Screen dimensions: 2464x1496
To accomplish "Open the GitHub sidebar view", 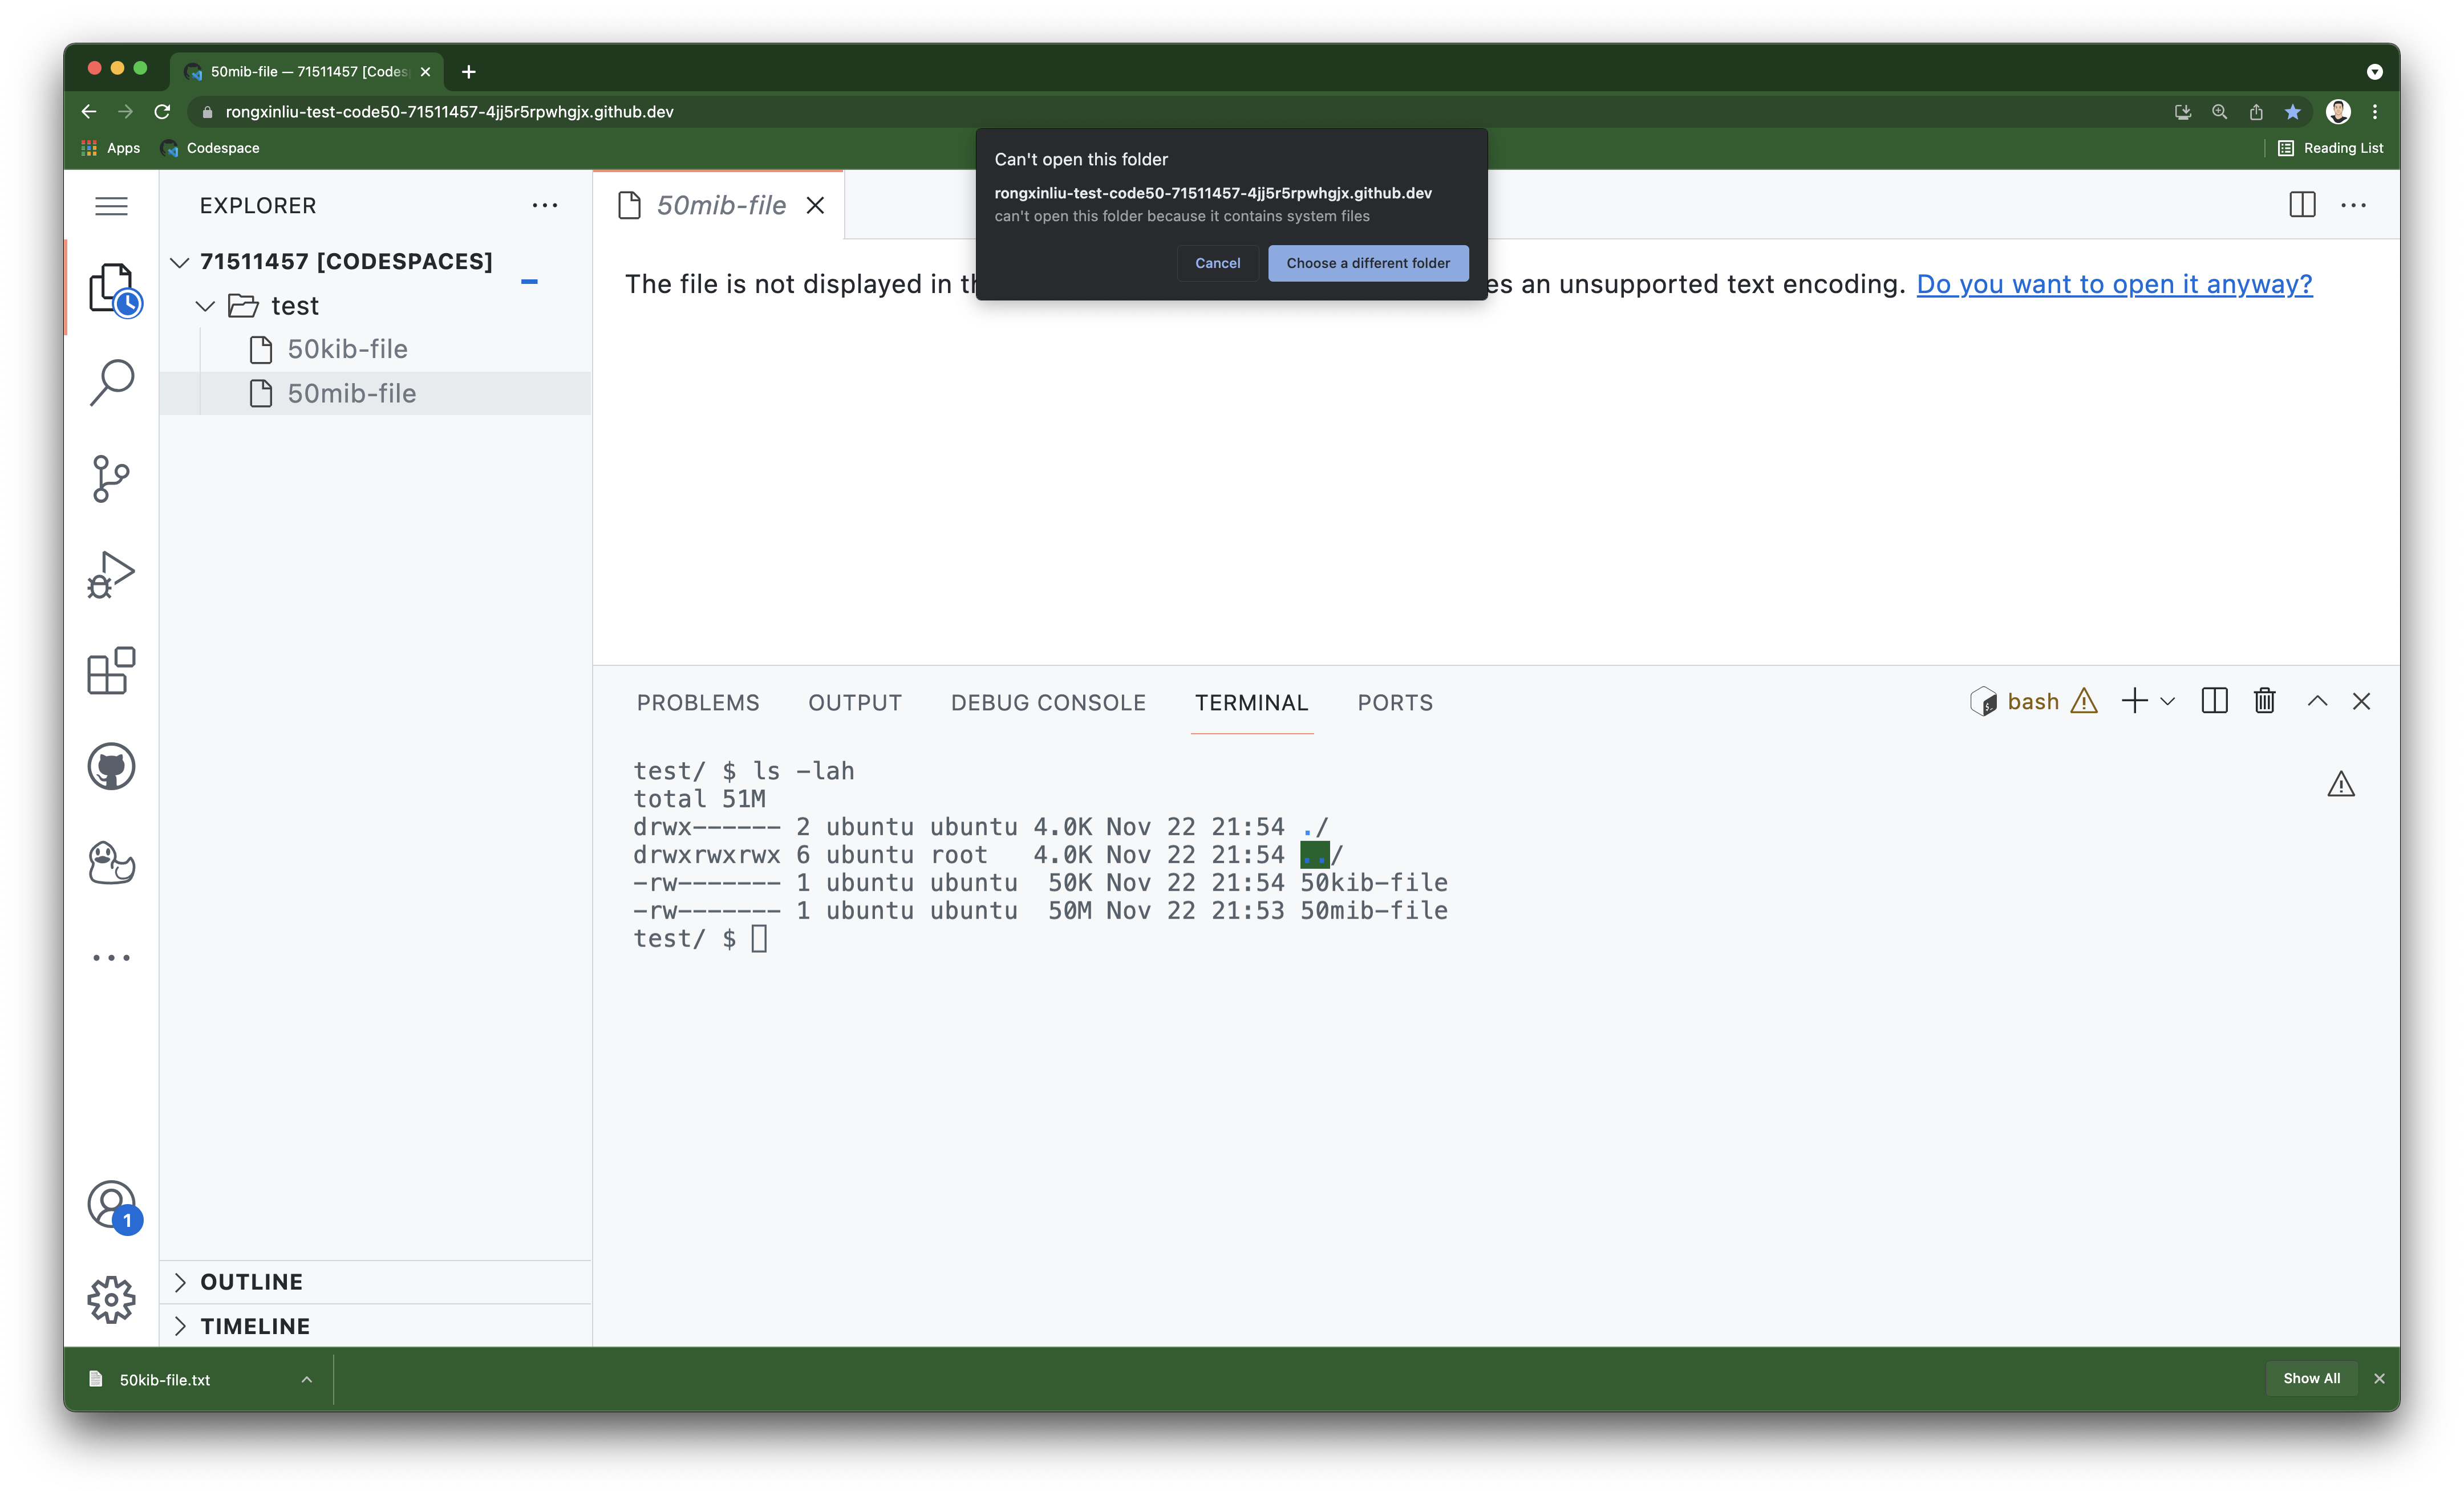I will (x=111, y=766).
